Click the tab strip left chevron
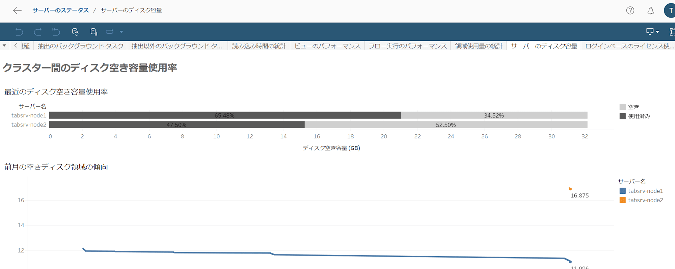The image size is (675, 269). coord(16,46)
